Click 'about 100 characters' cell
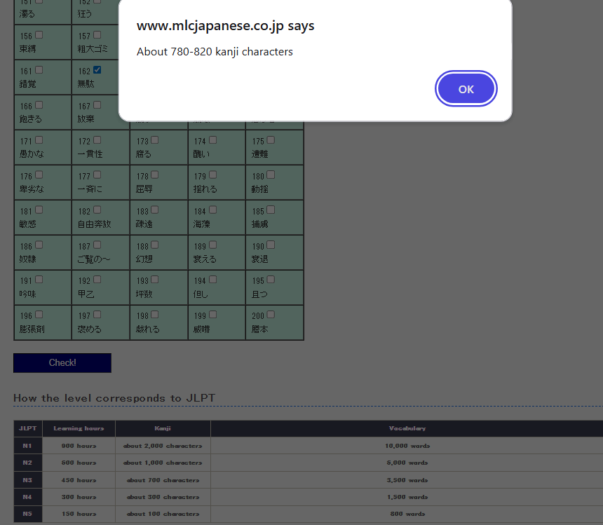The height and width of the screenshot is (525, 603). 163,514
